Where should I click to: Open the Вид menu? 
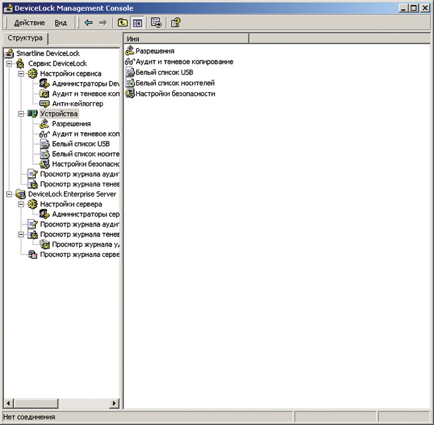pyautogui.click(x=60, y=23)
